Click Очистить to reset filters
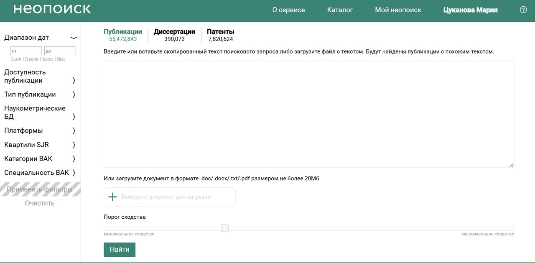This screenshot has height=263, width=535. point(40,203)
